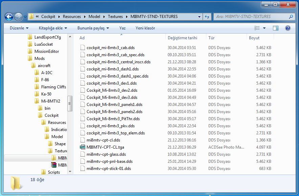Click the F-86 folder icon in tree
The width and height of the screenshot is (299, 196).
coord(37,80)
